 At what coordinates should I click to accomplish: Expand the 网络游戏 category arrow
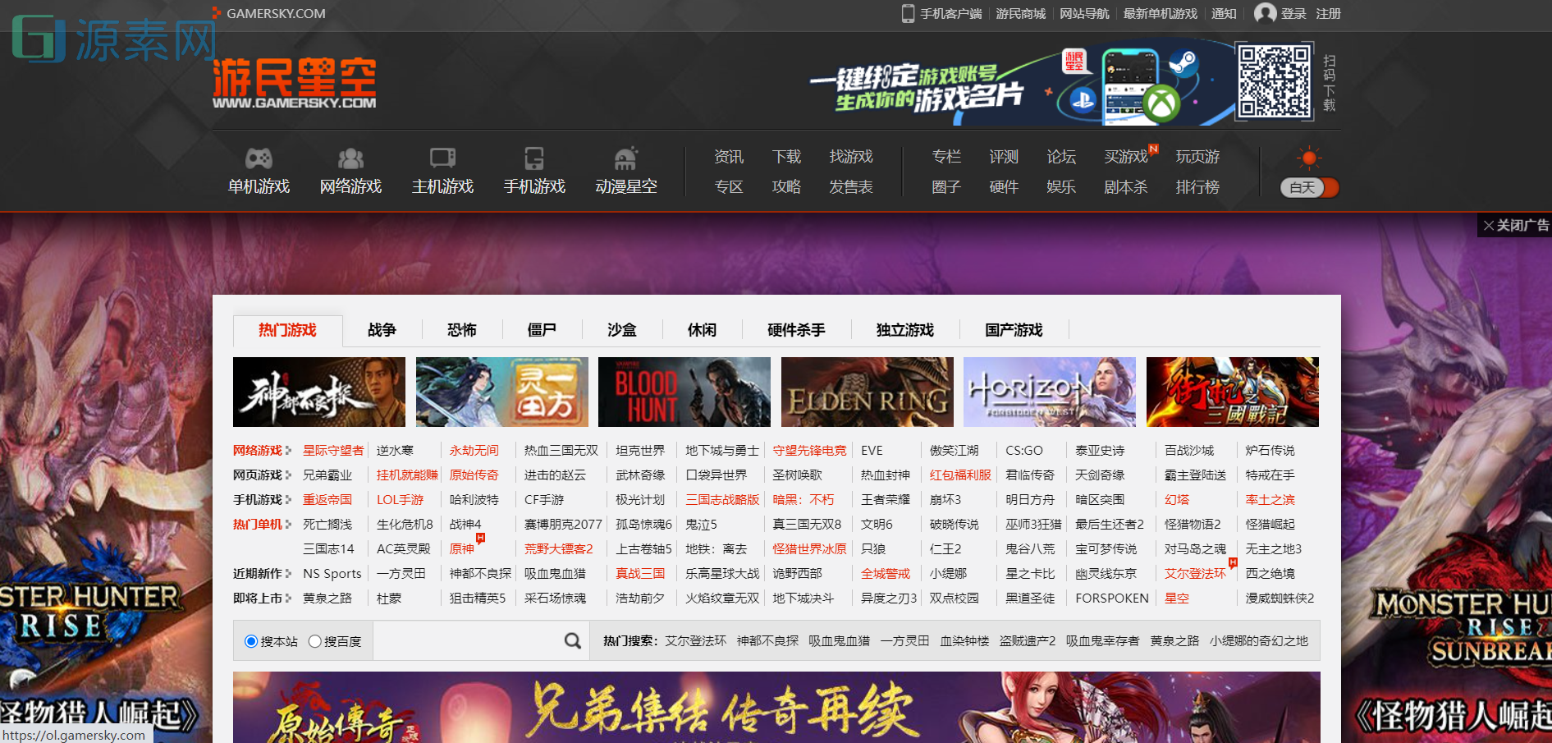point(288,451)
